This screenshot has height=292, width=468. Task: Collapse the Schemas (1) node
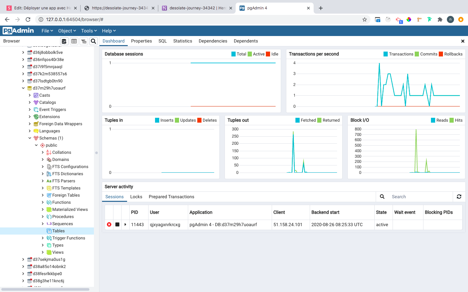[x=30, y=138]
